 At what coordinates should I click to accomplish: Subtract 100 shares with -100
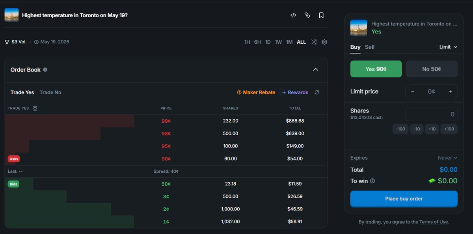pos(400,129)
